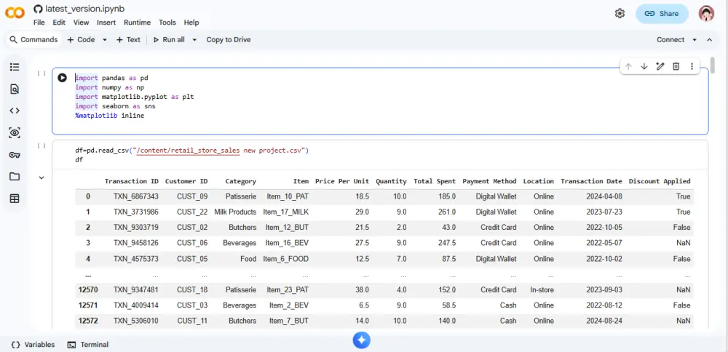Add a new Text cell
The image size is (728, 352).
coord(128,40)
